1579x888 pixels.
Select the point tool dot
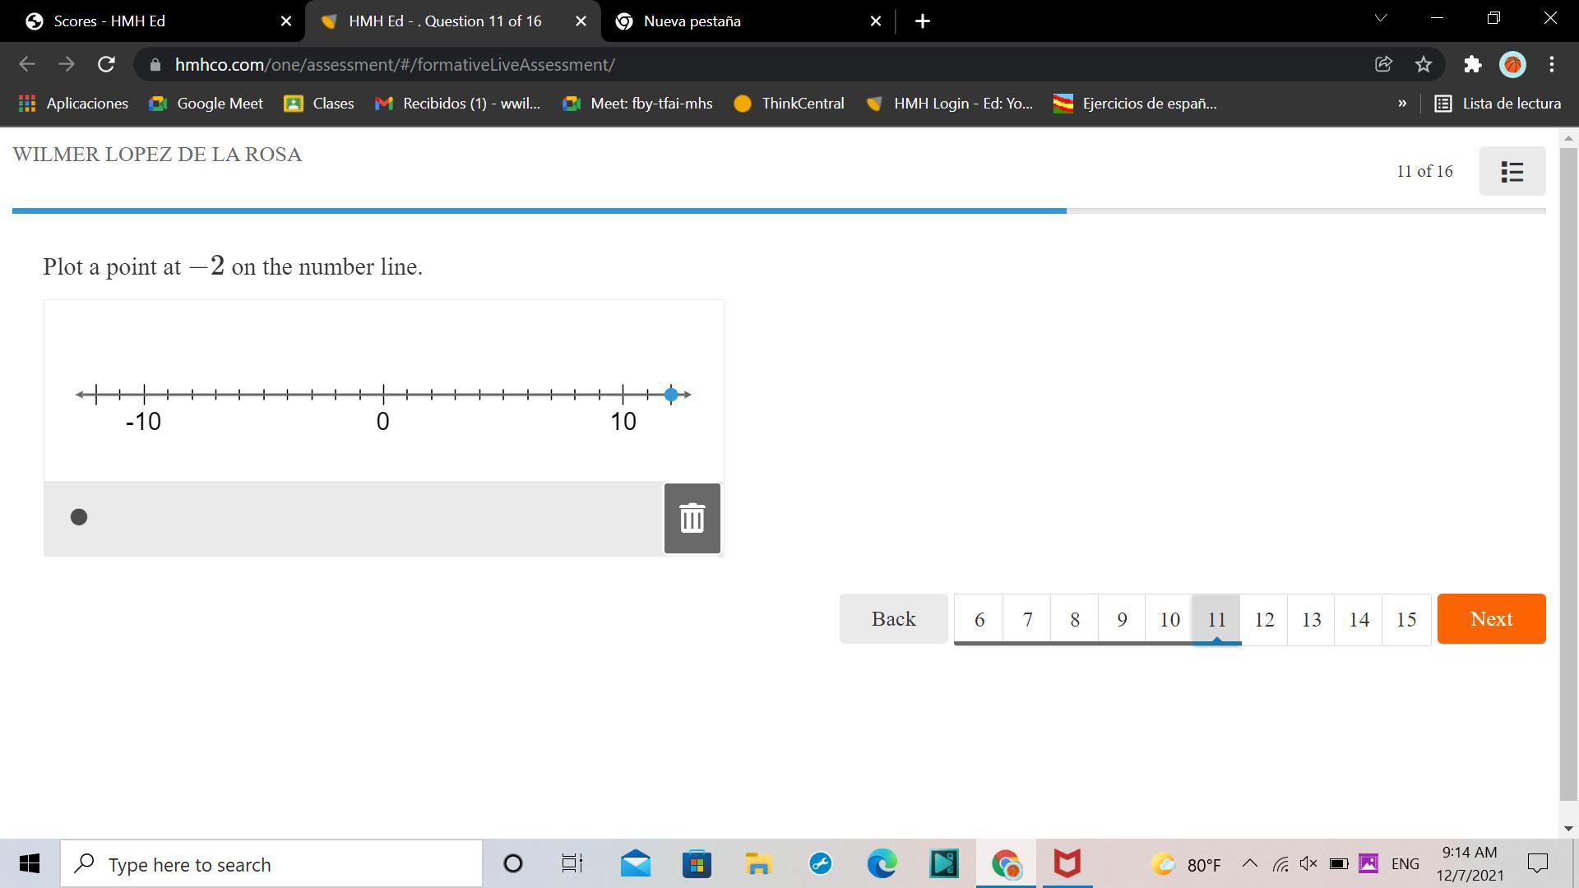(x=79, y=517)
